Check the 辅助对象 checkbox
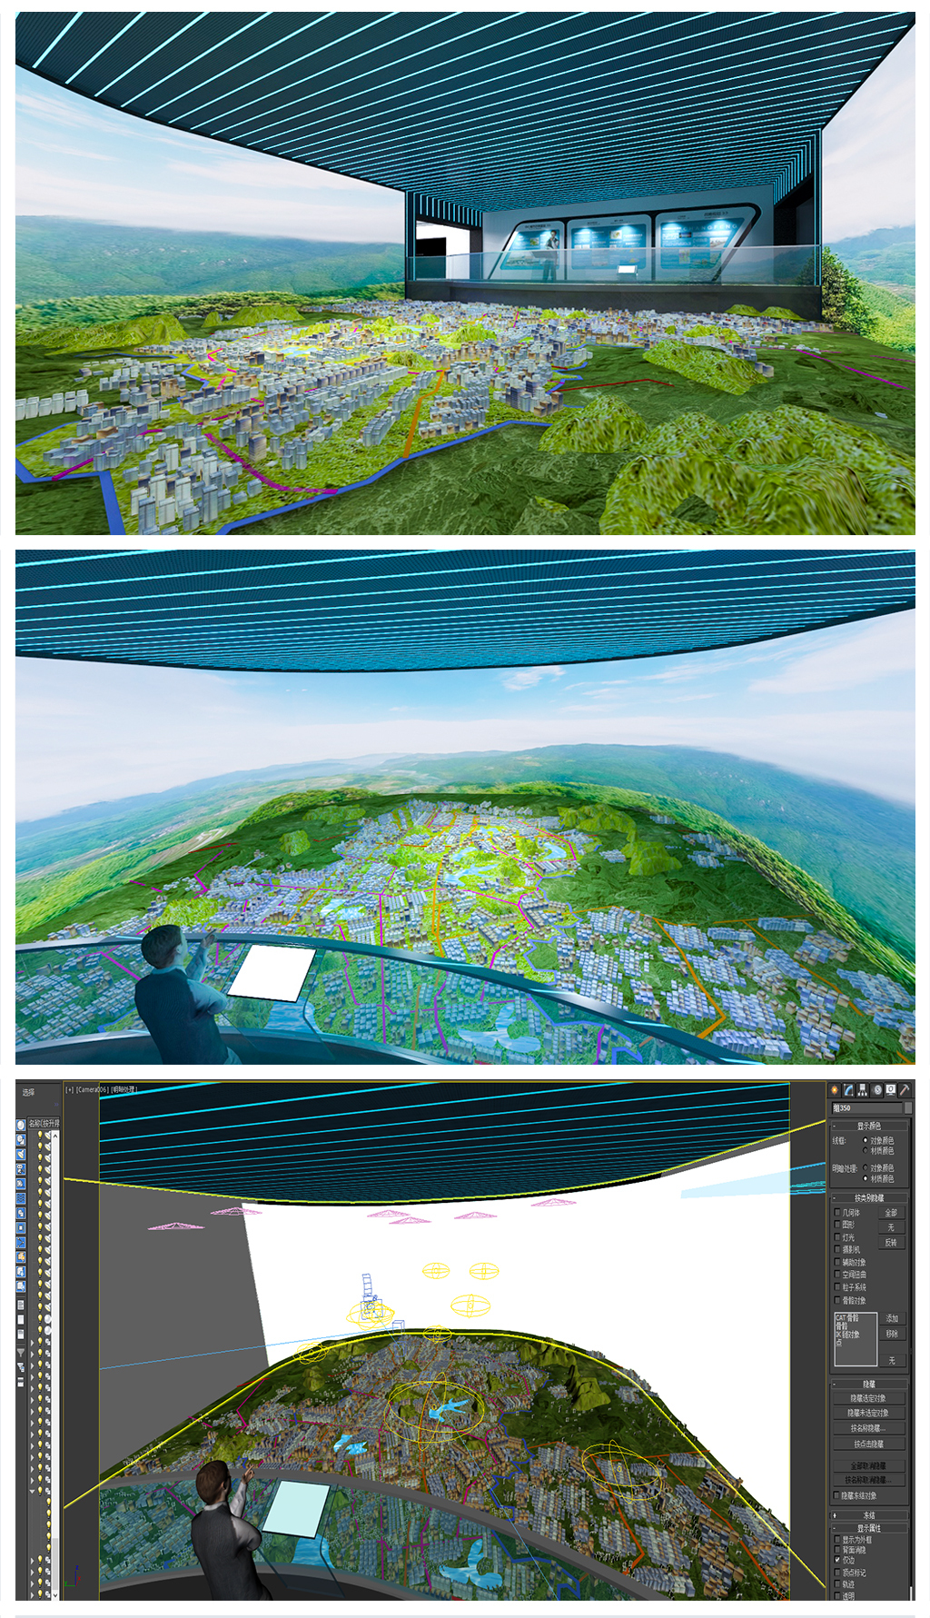 click(x=837, y=1262)
